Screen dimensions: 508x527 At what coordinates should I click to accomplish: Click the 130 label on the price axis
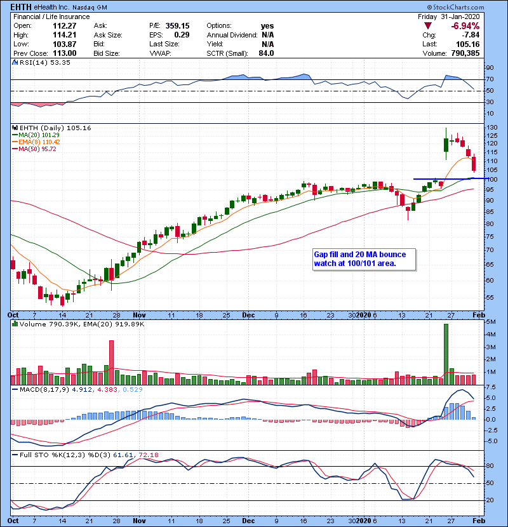click(492, 128)
